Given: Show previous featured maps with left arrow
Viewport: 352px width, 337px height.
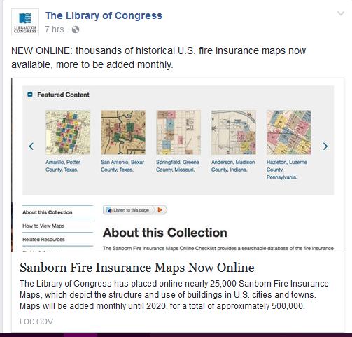Looking at the screenshot, I should point(31,146).
